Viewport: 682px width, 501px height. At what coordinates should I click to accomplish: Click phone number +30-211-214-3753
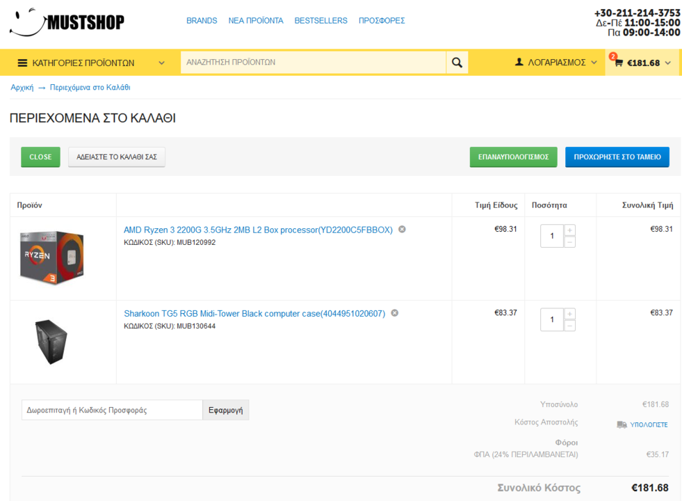point(638,13)
